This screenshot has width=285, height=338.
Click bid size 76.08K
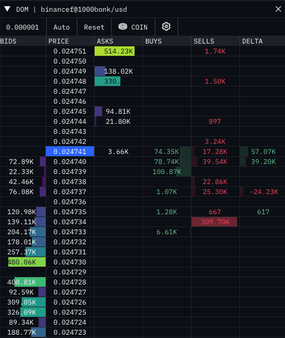[21, 192]
